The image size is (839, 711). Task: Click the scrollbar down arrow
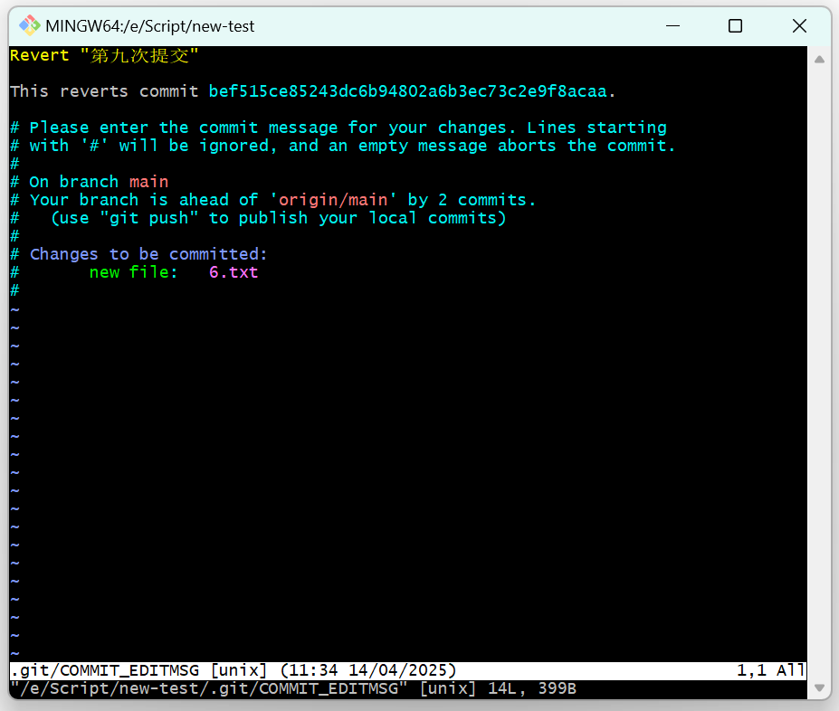click(x=819, y=687)
